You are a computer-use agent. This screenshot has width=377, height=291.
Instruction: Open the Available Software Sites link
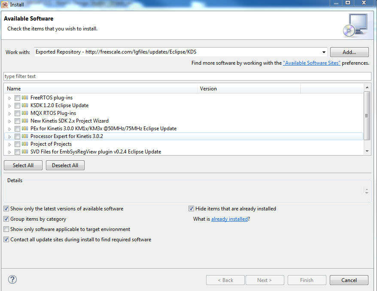(x=312, y=63)
